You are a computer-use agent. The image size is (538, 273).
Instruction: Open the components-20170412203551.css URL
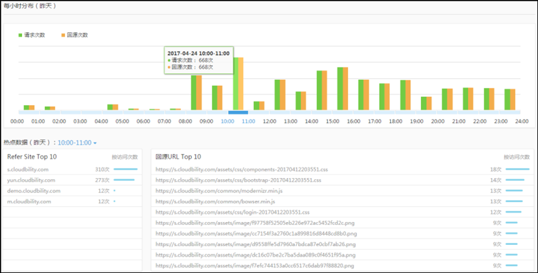(239, 170)
